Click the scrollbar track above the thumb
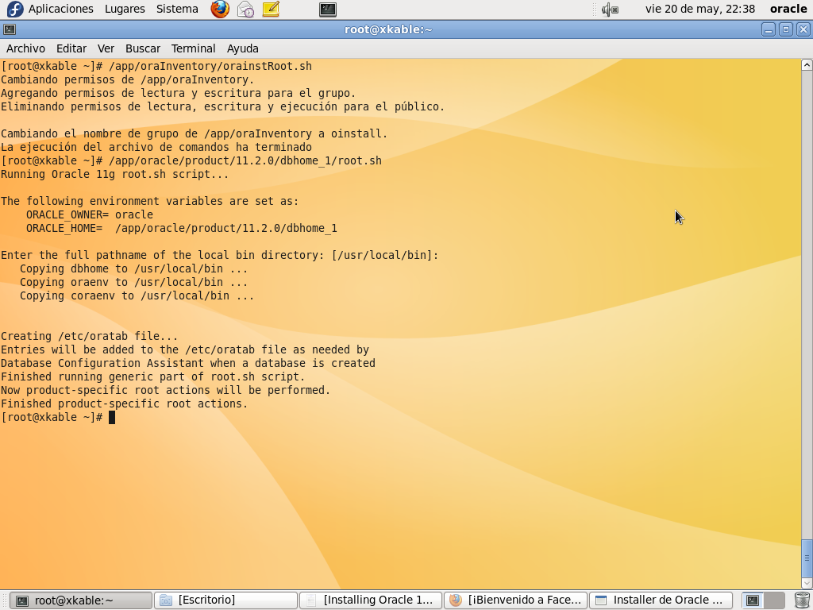813x610 pixels. 807,305
